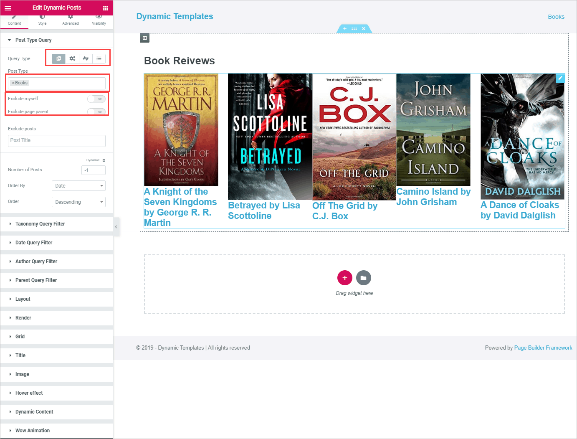Click the Books link in top navigation
Viewport: 577px width, 439px height.
(556, 17)
